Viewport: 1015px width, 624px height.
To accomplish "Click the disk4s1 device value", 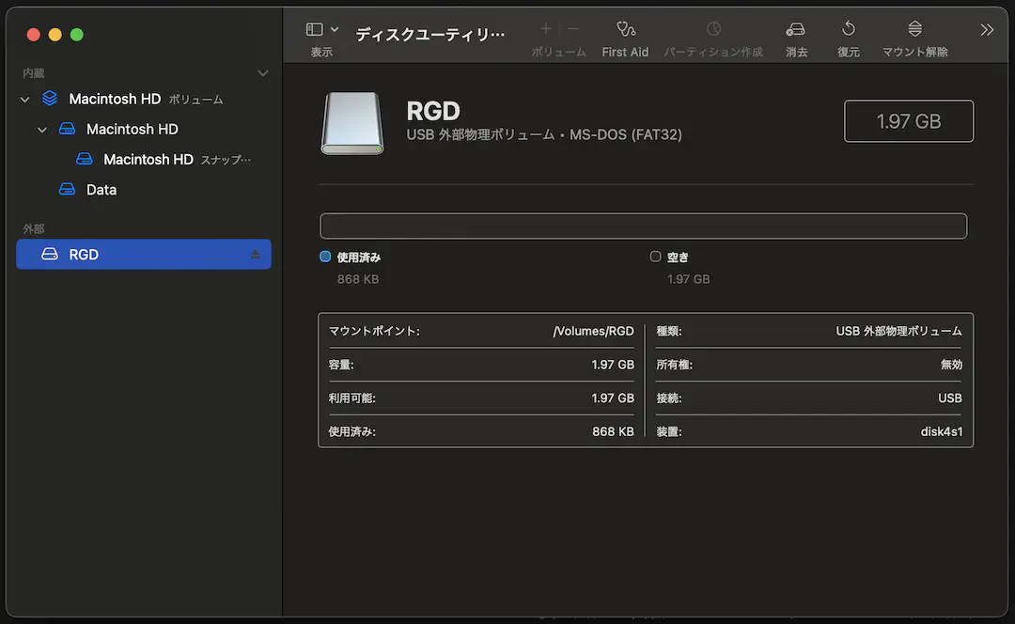I will [x=941, y=431].
